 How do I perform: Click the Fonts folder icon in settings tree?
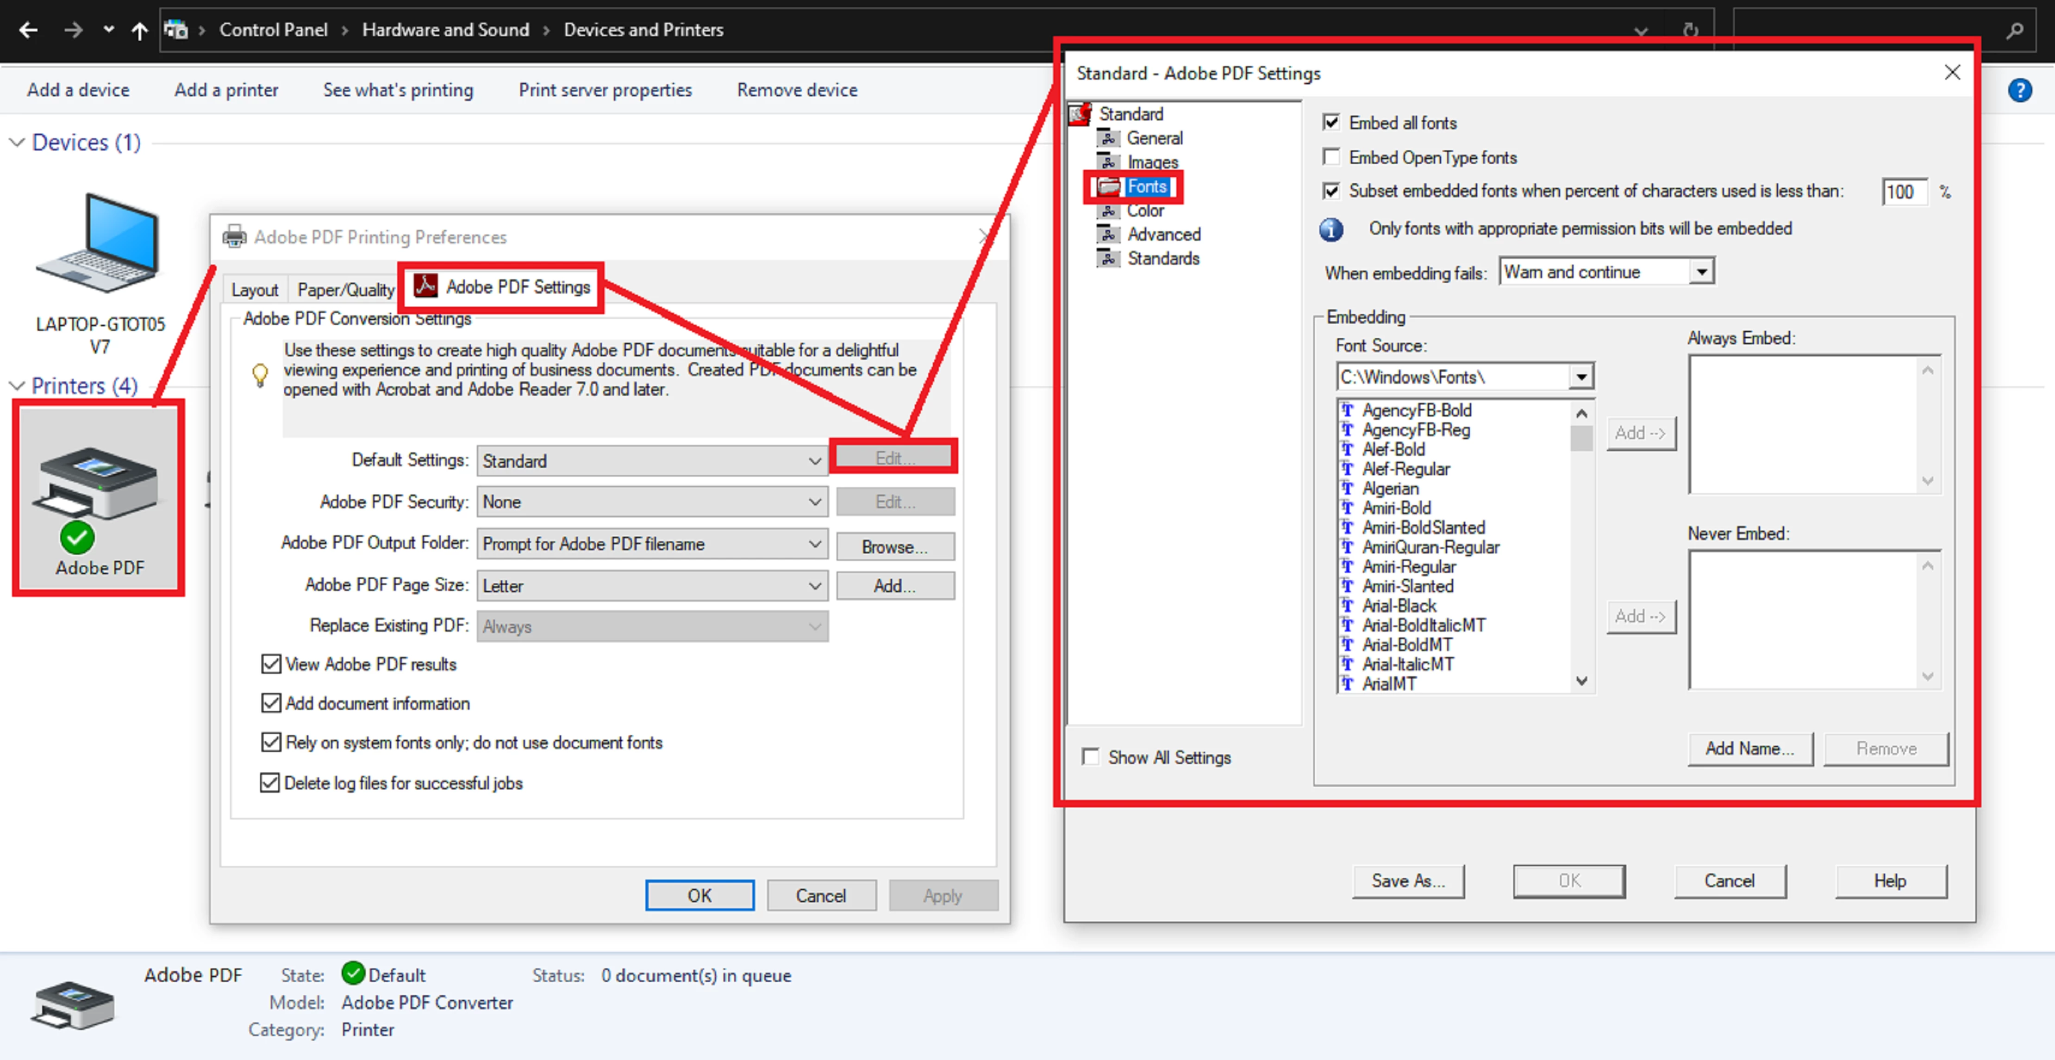(x=1108, y=186)
